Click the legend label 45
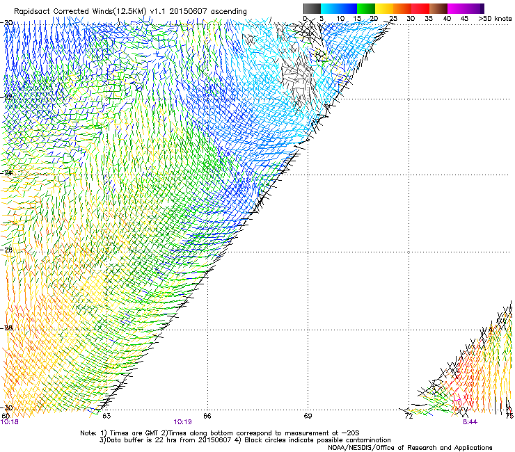515x452 pixels. click(x=464, y=19)
